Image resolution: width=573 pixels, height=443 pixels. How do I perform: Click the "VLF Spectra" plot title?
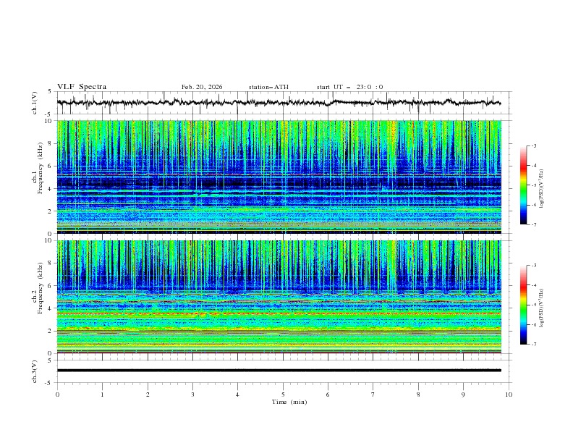coord(82,87)
